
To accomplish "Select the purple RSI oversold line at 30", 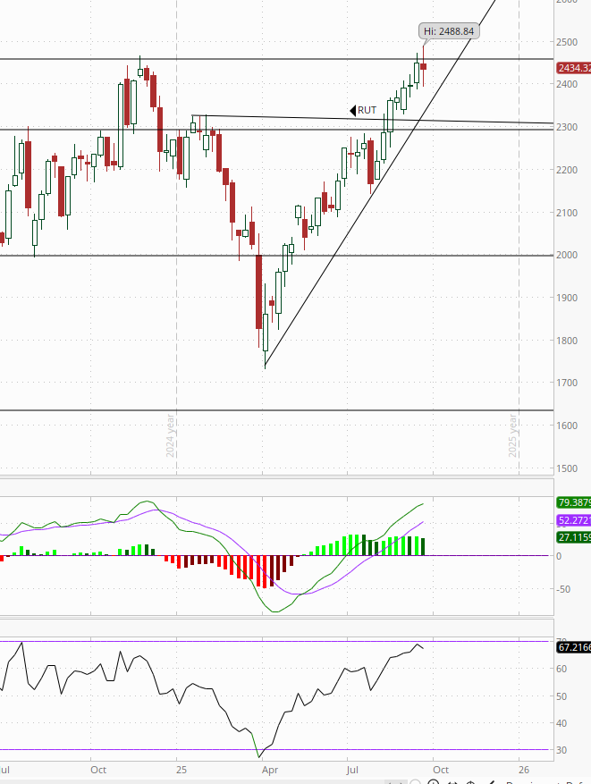I will coord(275,749).
